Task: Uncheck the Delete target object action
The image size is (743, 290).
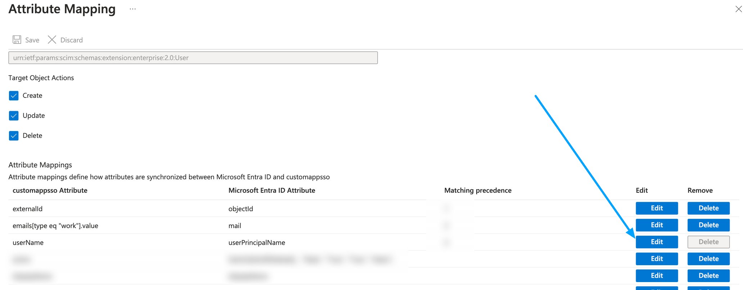Action: pyautogui.click(x=13, y=136)
